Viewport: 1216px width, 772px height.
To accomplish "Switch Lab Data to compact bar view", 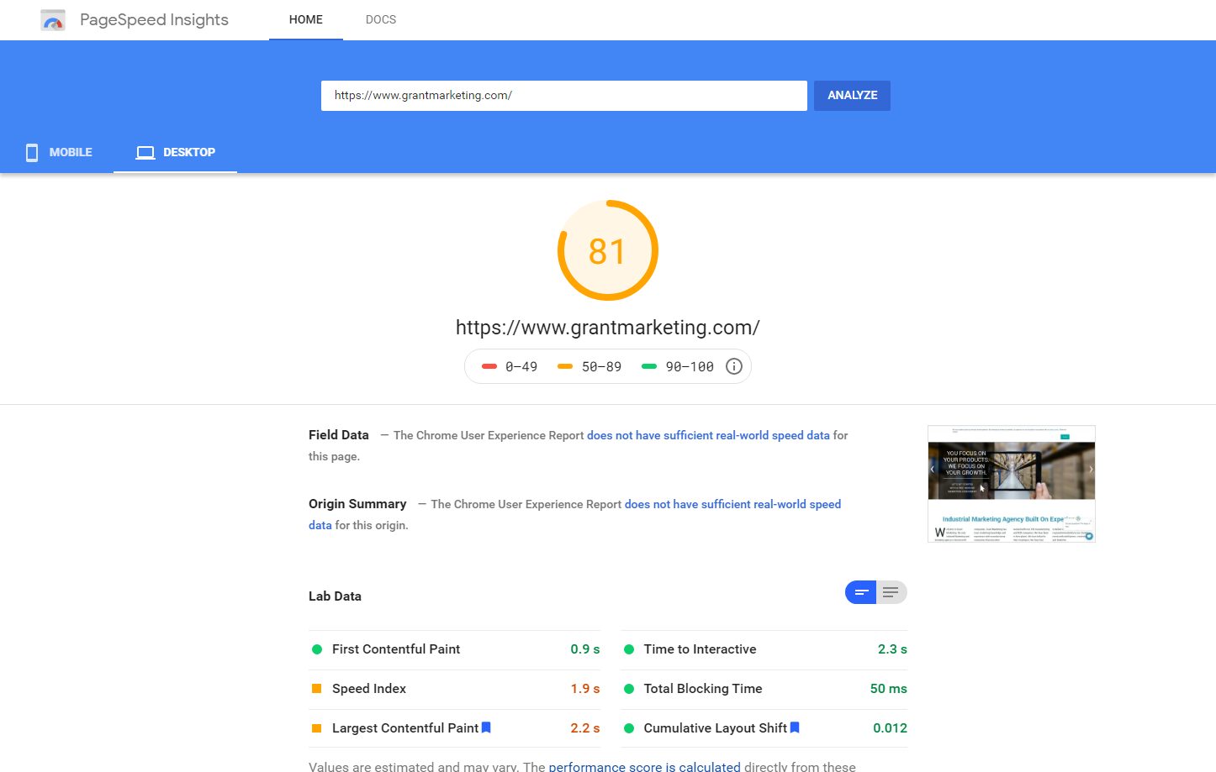I will click(x=860, y=592).
